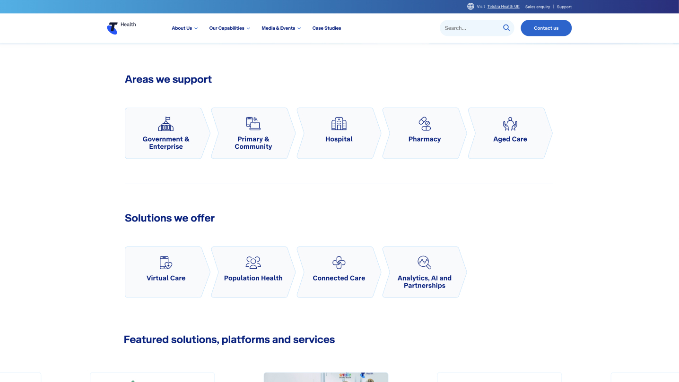Screen dimensions: 679x382
Task: Click the Pharmacy pills icon
Action: coord(425,124)
